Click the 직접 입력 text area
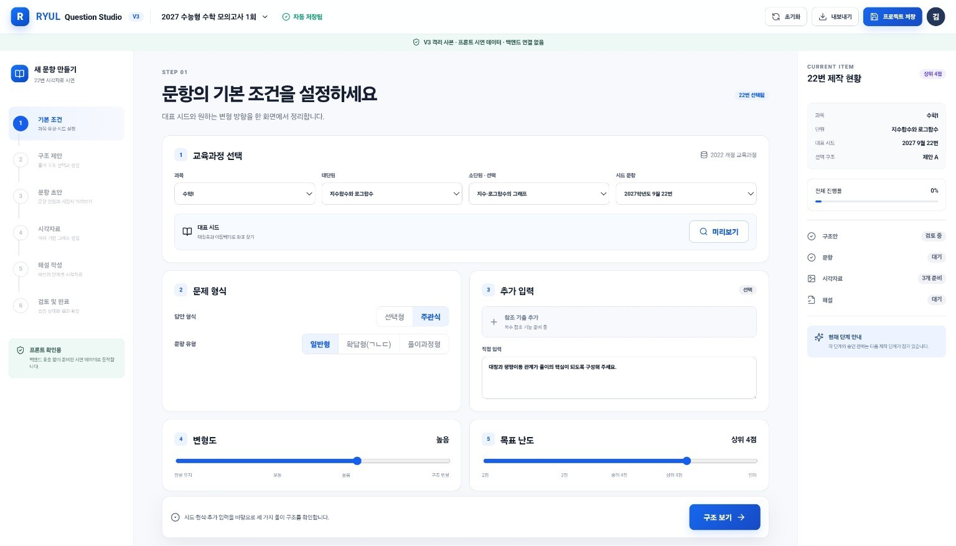Viewport: 956px width, 546px height. pos(619,378)
